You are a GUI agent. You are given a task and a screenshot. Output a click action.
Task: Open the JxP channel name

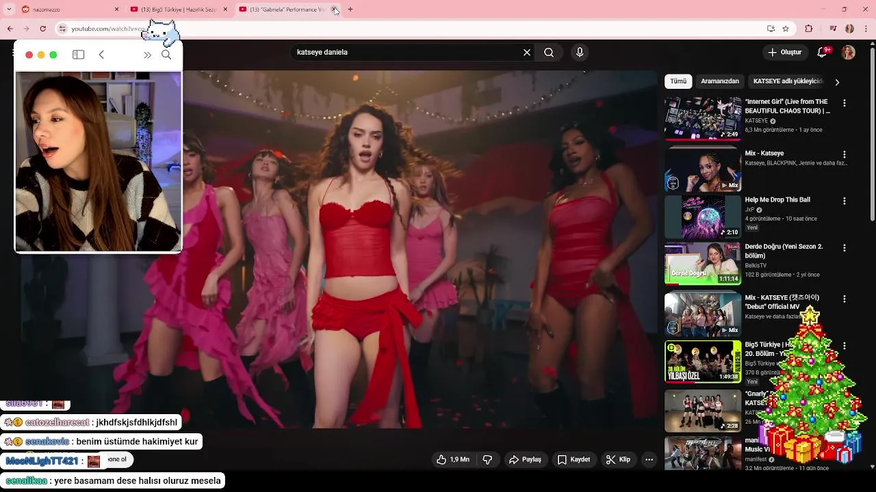pyautogui.click(x=749, y=209)
